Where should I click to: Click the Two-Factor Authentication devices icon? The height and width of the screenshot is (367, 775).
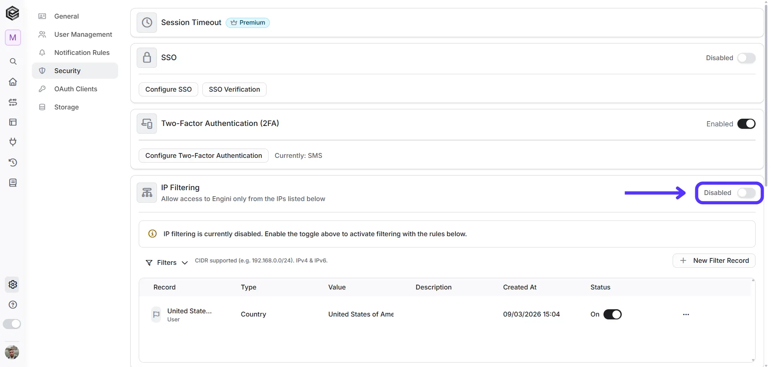pos(147,124)
